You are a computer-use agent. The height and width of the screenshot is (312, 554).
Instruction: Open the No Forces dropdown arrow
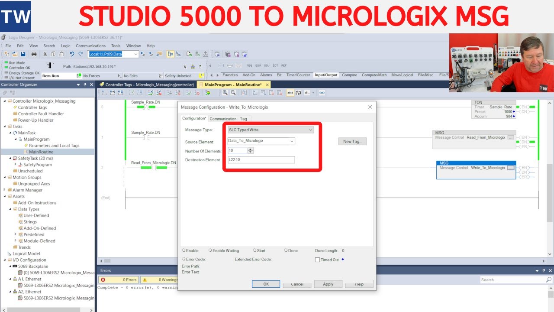(119, 76)
